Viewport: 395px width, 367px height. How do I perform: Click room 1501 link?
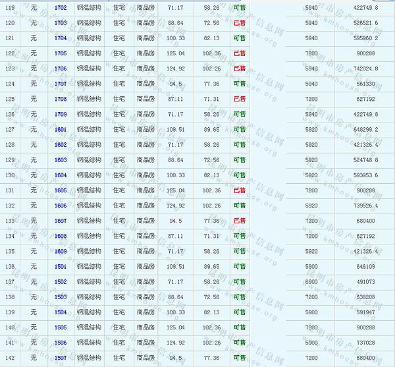point(61,266)
